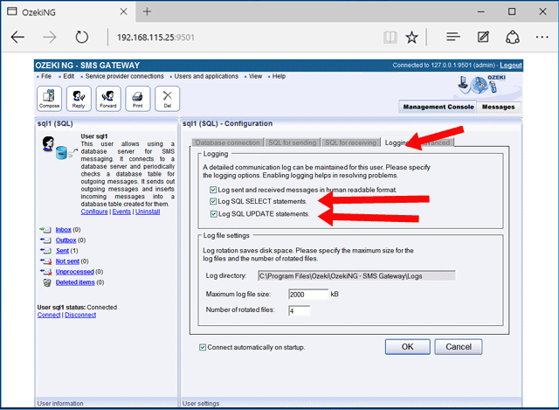
Task: Refresh the page in the browser
Action: 81,37
